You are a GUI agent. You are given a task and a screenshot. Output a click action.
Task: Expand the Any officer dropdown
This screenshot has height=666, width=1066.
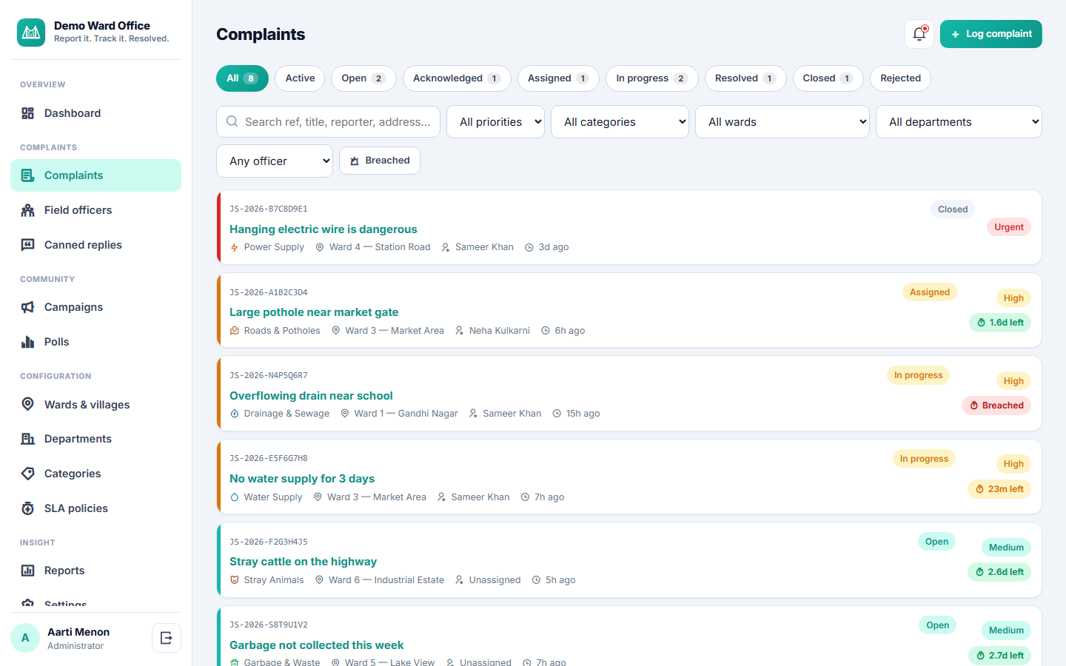click(275, 161)
